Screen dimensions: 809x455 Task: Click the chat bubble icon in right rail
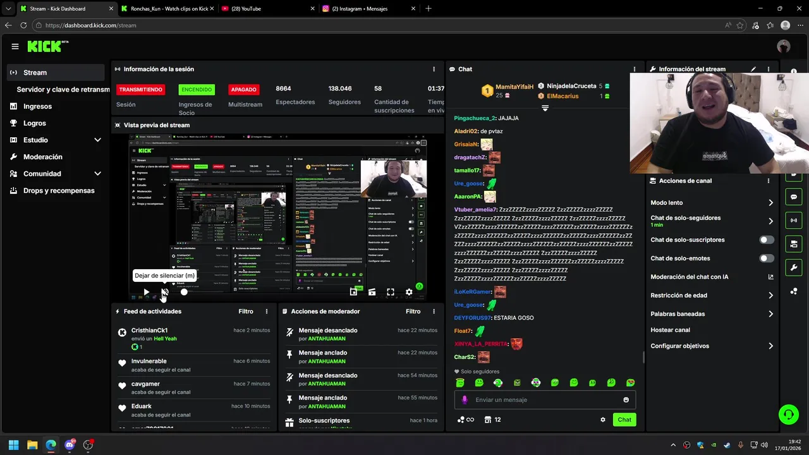pos(794,197)
